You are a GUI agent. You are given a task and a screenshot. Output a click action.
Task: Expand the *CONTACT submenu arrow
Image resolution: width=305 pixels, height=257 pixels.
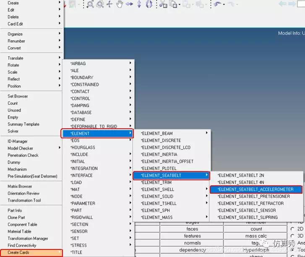tap(130, 91)
